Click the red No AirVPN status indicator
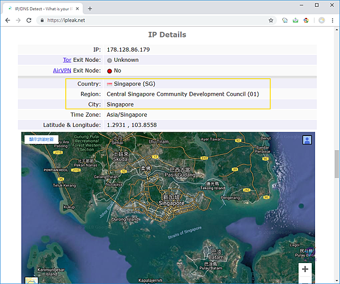Image resolution: width=340 pixels, height=284 pixels. [109, 71]
